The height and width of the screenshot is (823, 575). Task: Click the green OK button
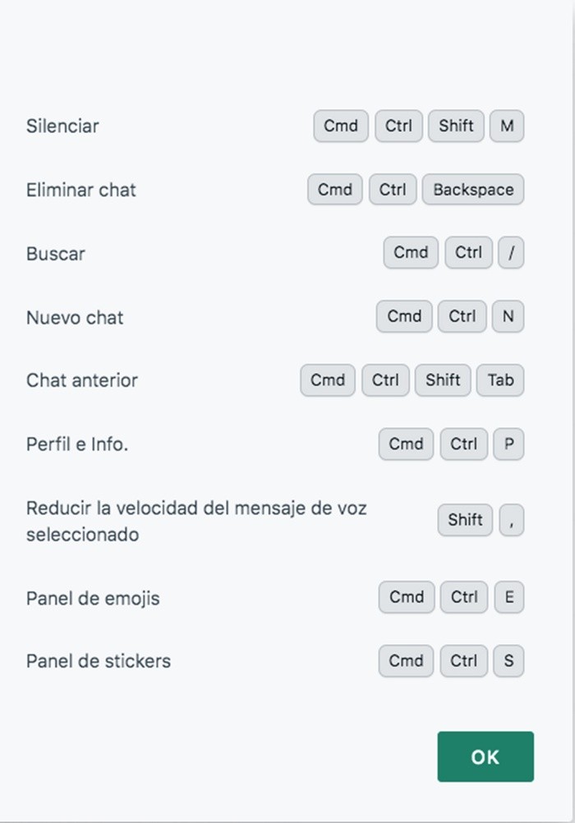coord(485,756)
